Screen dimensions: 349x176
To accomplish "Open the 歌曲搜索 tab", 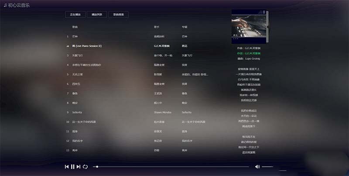I will (x=118, y=14).
